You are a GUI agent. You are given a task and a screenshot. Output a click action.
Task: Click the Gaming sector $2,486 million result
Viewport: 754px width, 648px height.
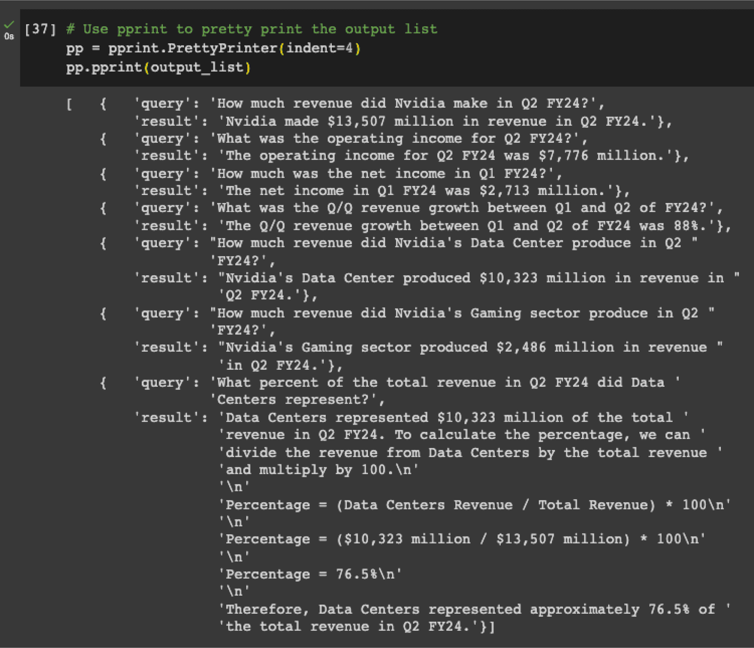coord(429,347)
